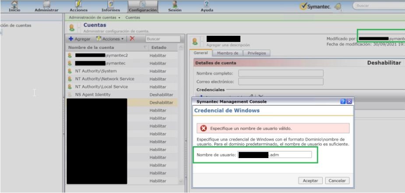405x193 pixels.
Task: Click the dialog's blue help question icon
Action: click(x=343, y=102)
